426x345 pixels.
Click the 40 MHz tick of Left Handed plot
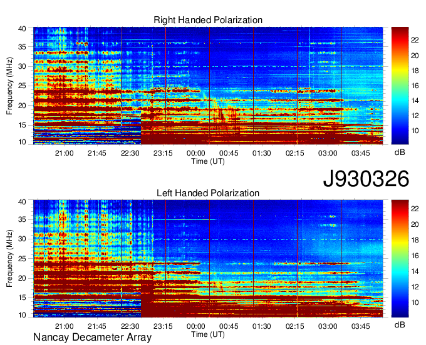click(22, 202)
